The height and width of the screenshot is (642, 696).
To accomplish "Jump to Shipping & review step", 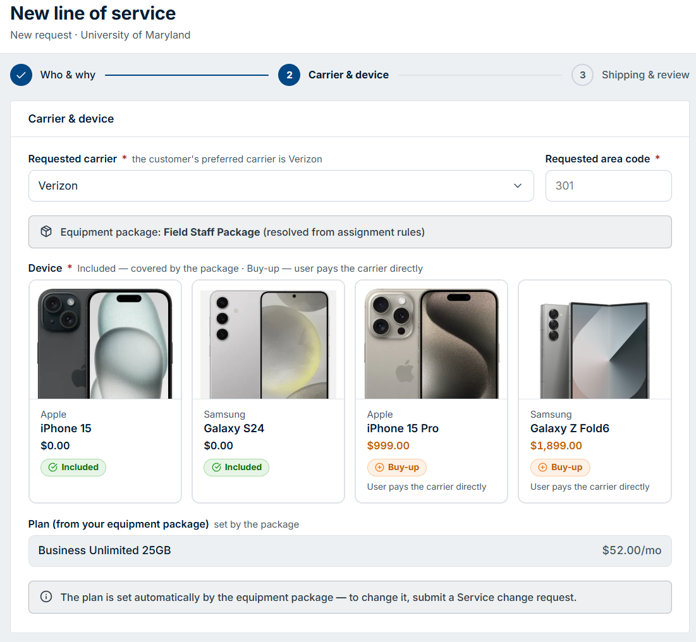I will pyautogui.click(x=645, y=75).
